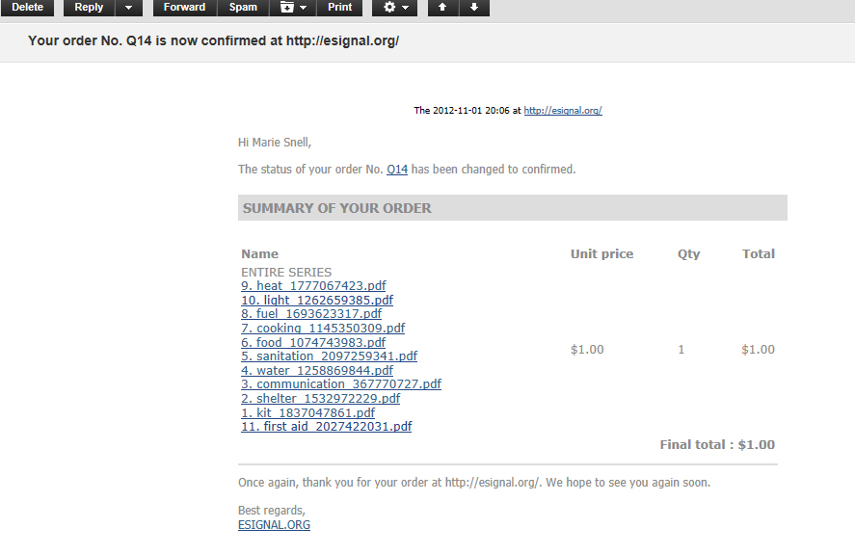This screenshot has width=855, height=554.
Task: Open 5. sanitation_2097259341.pdf link
Action: (329, 356)
